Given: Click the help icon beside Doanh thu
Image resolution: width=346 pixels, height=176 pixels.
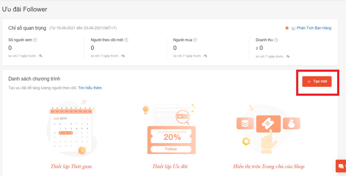Looking at the screenshot, I should click(x=276, y=40).
